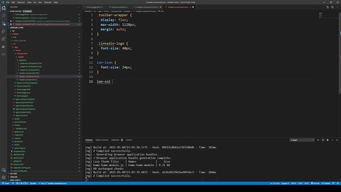Open the Accounts menu icon

pos(4,170)
